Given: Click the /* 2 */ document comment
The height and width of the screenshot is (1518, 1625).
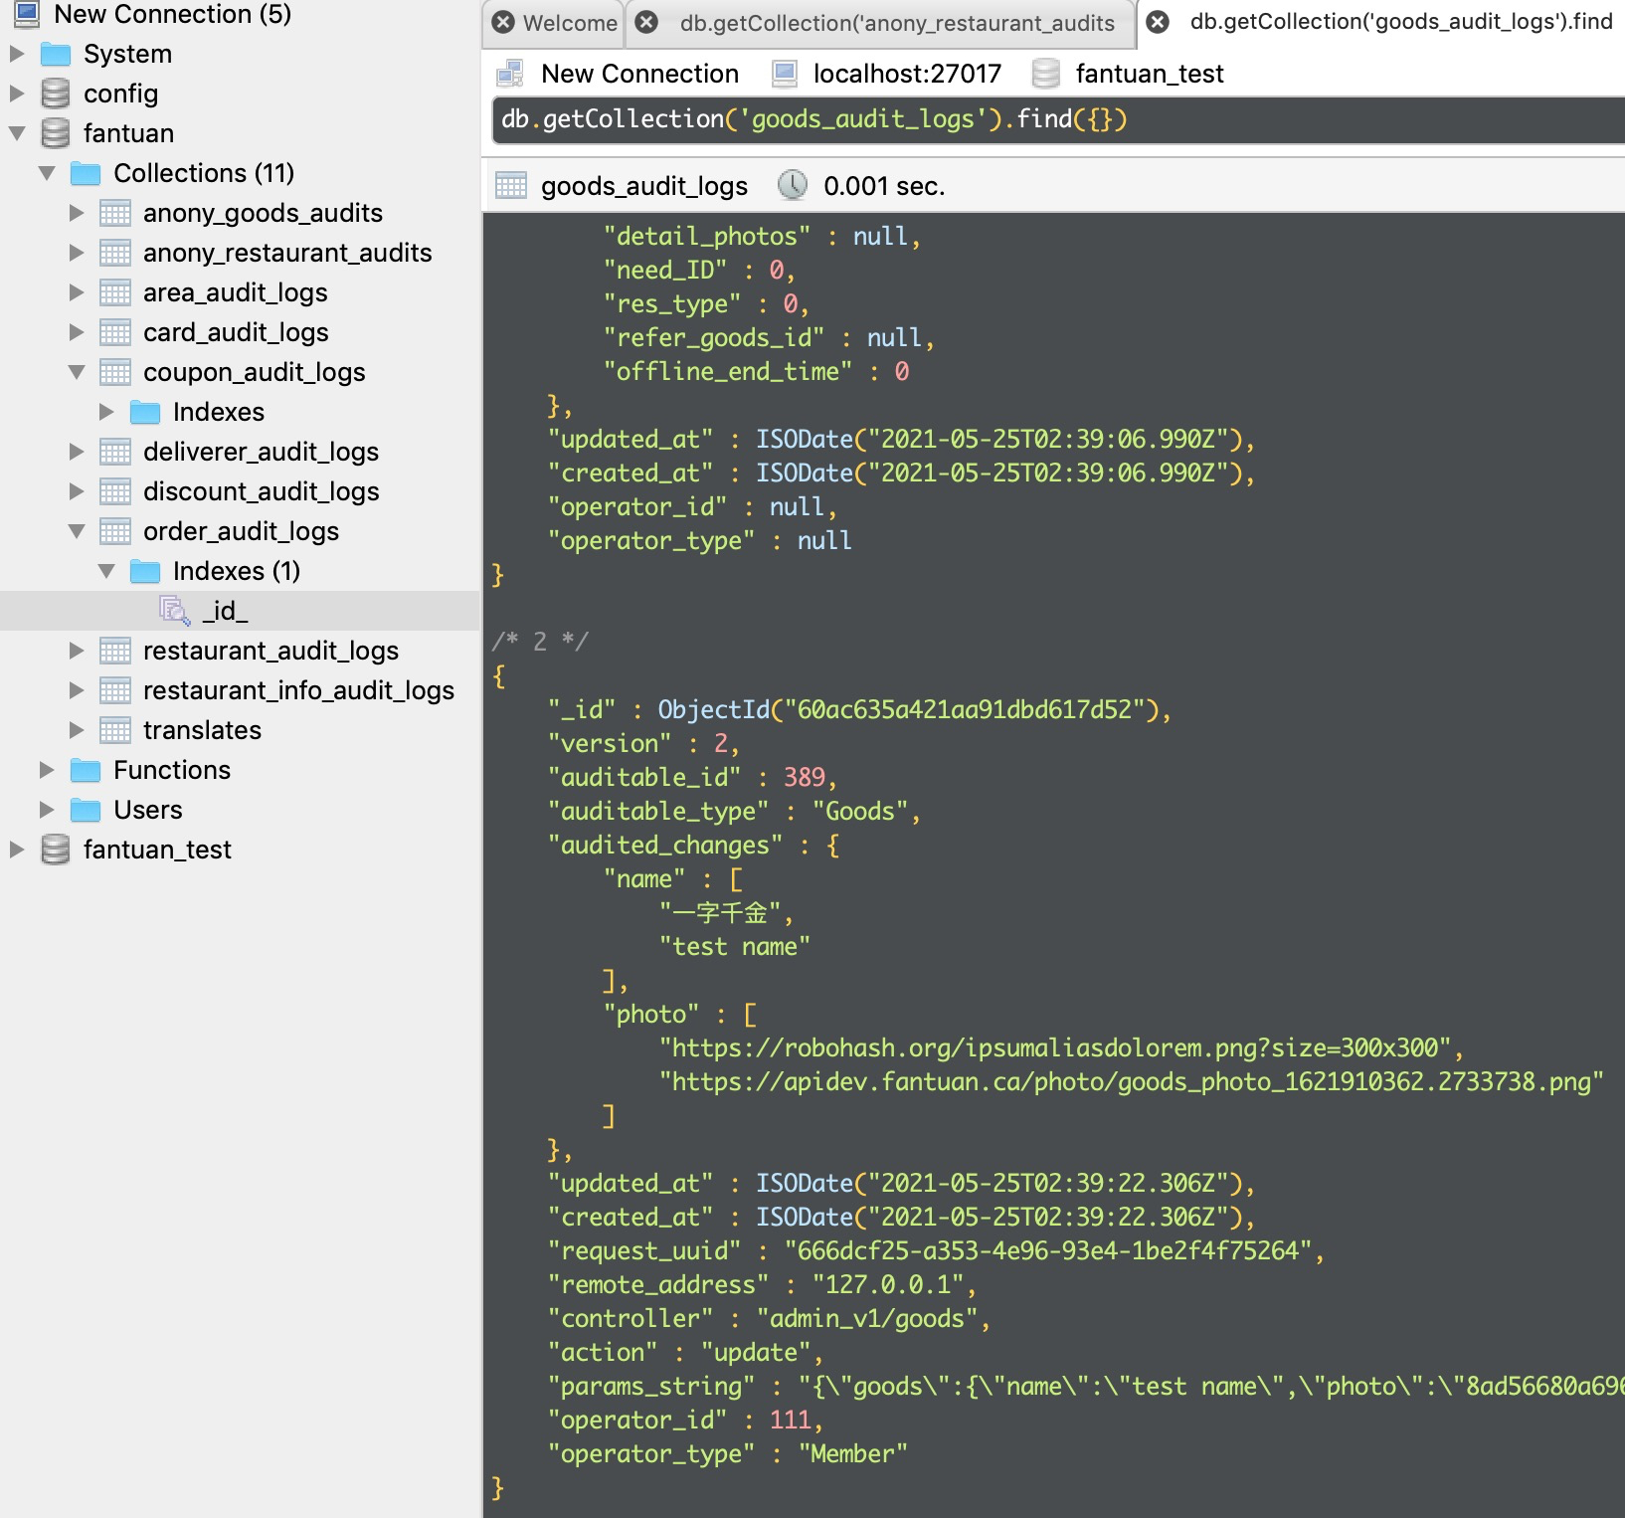Looking at the screenshot, I should [540, 642].
